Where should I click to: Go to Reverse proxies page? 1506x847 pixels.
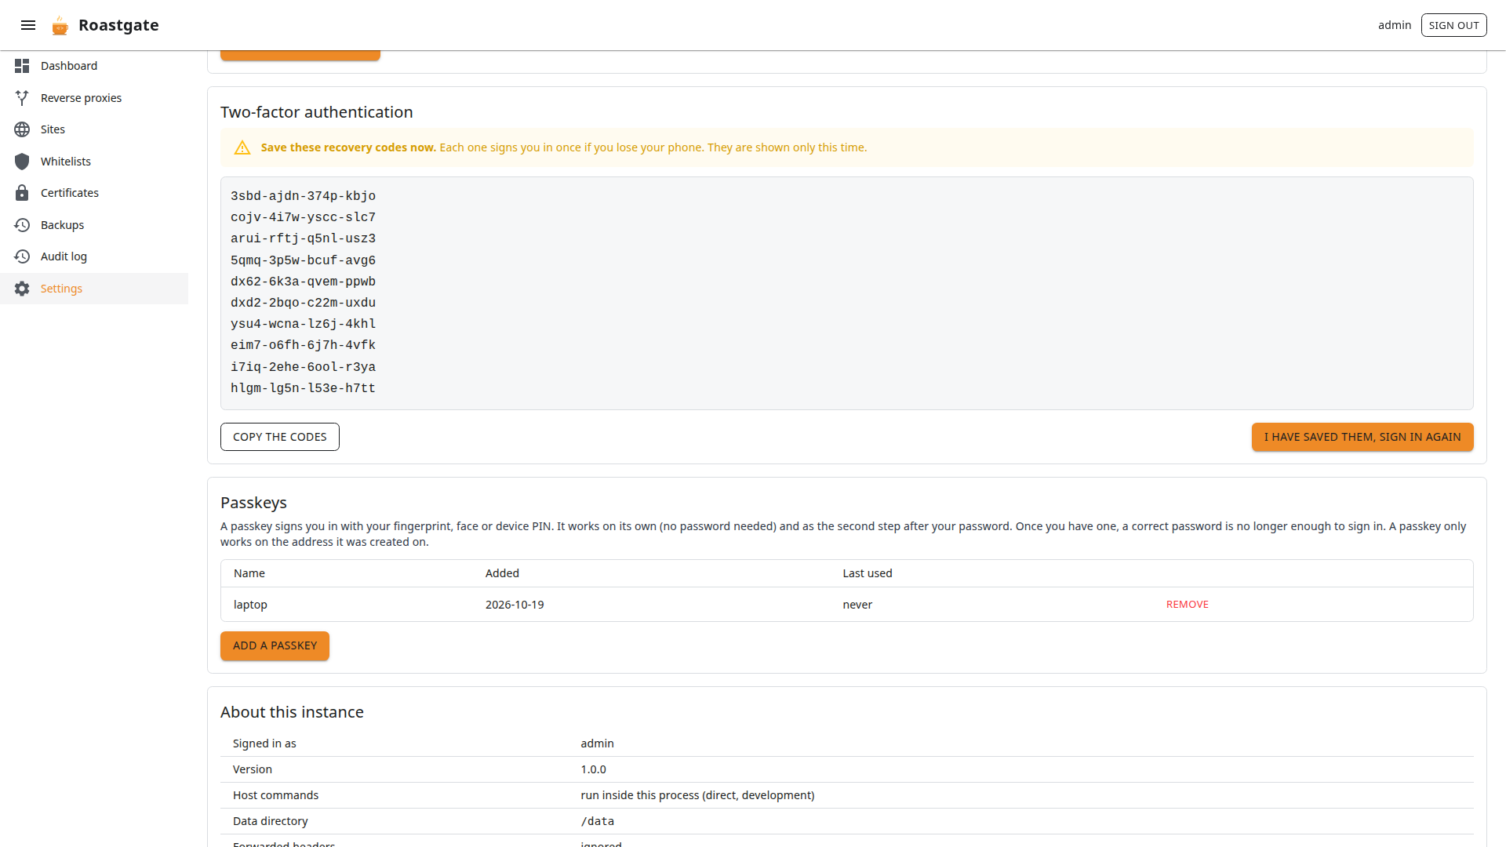pyautogui.click(x=94, y=98)
